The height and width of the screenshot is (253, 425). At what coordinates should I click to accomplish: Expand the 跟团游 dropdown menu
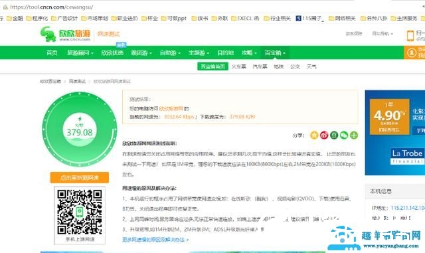point(141,53)
